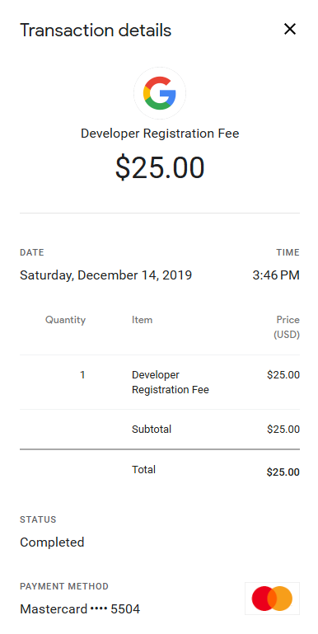
Task: Click the DATE label
Action: (32, 253)
